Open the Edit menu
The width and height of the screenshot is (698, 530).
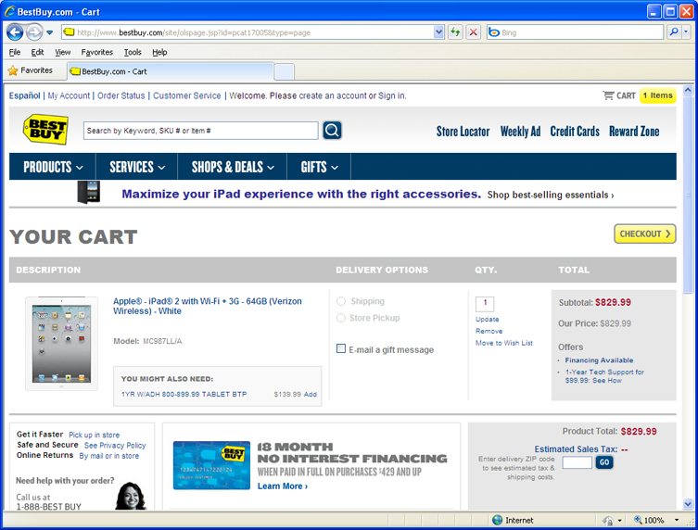tap(37, 52)
